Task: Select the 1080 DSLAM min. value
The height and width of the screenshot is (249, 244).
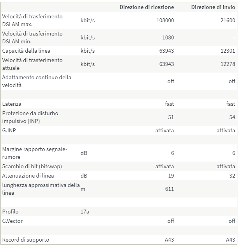Action: [x=168, y=37]
